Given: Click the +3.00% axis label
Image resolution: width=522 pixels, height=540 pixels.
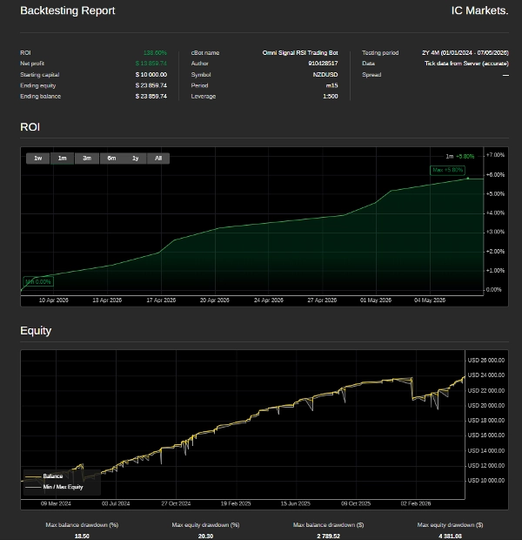Looking at the screenshot, I should pos(495,232).
